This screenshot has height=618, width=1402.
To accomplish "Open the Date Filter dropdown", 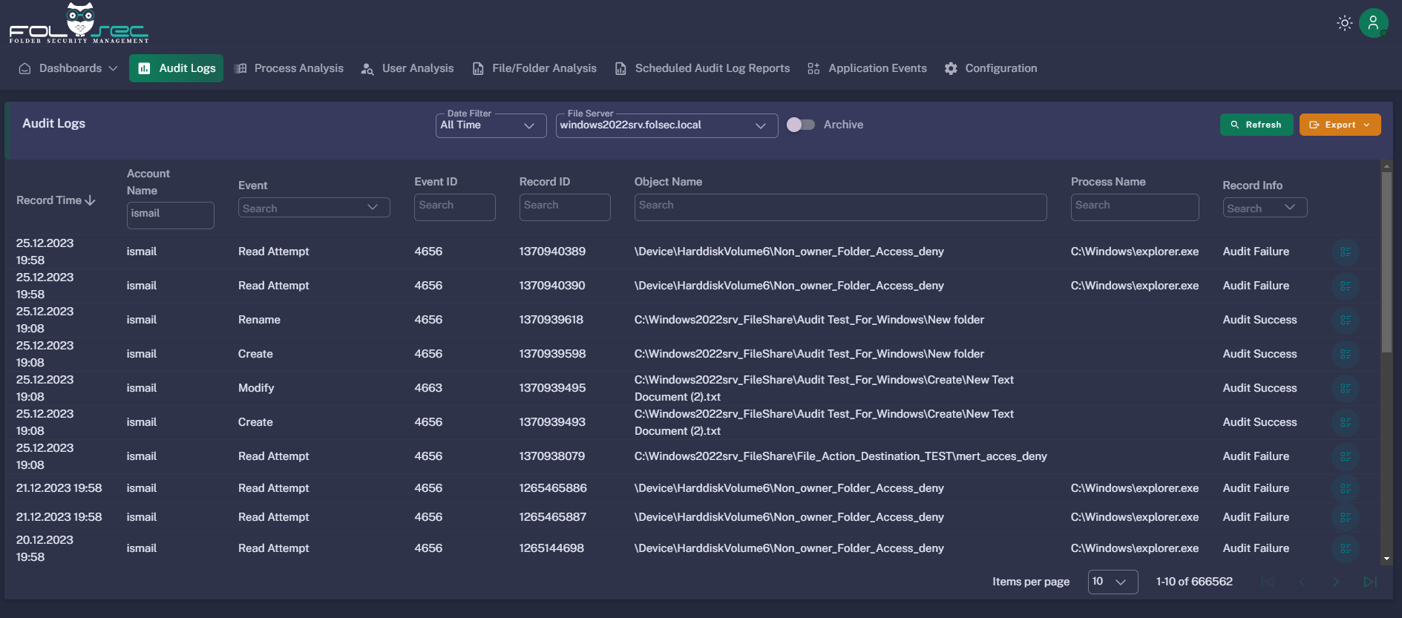I will point(491,125).
